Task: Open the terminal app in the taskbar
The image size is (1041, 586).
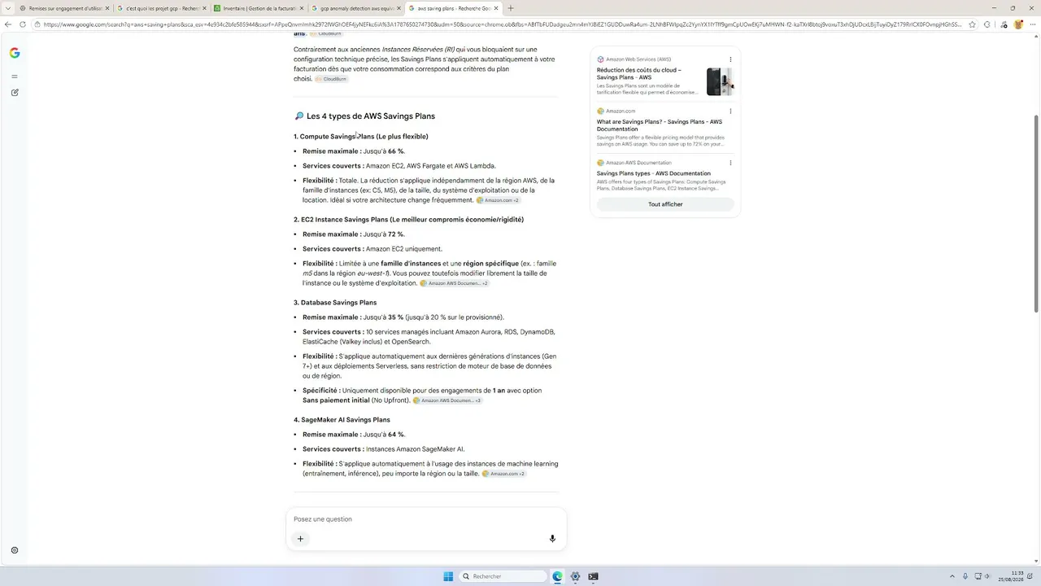Action: coord(593,576)
